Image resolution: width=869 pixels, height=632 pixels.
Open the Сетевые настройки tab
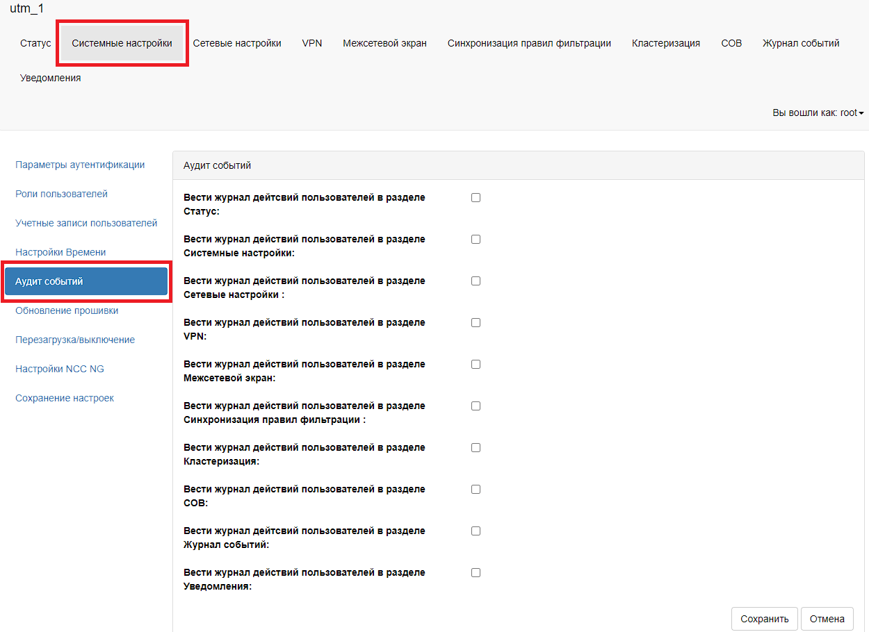[x=237, y=43]
